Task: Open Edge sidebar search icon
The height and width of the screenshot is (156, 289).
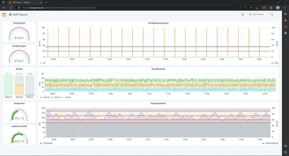Action: point(285,14)
